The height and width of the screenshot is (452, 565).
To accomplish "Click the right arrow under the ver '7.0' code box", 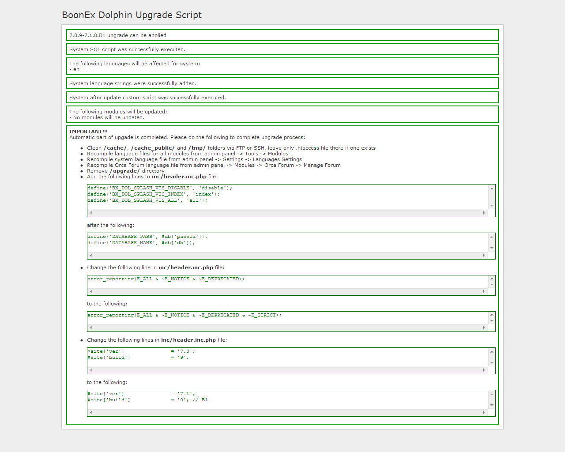I will 484,370.
